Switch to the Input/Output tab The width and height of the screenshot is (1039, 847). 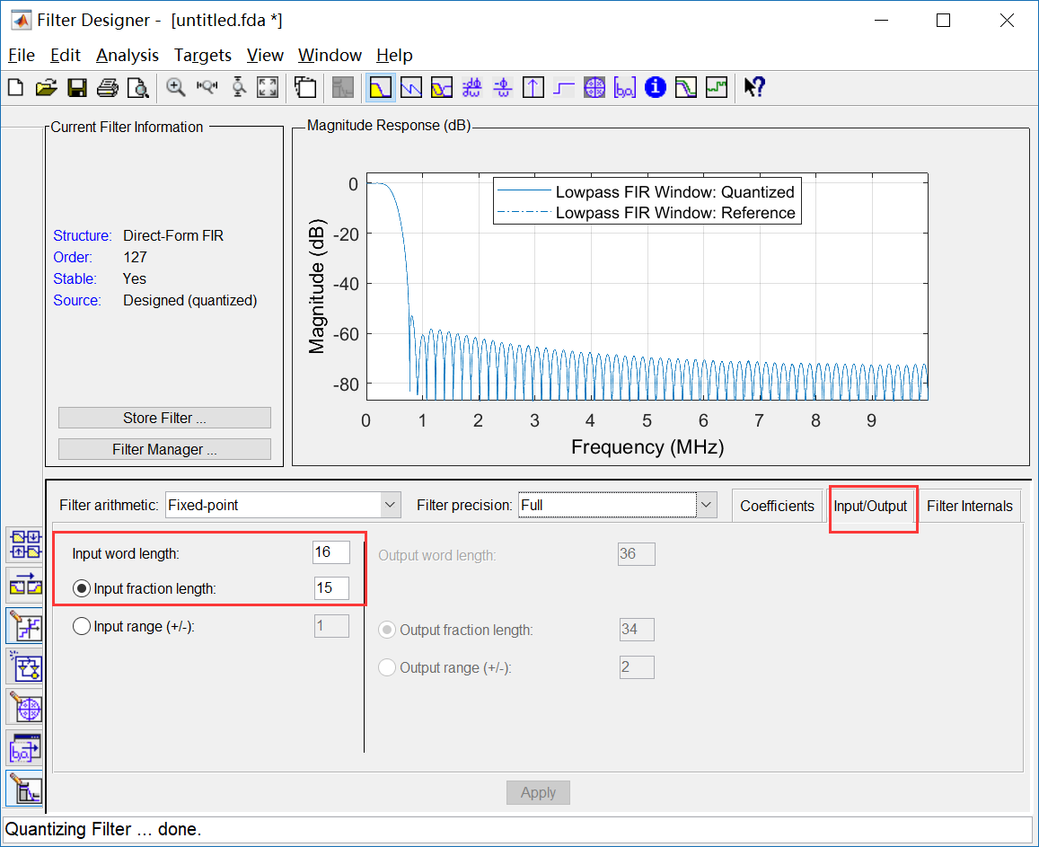coord(870,507)
